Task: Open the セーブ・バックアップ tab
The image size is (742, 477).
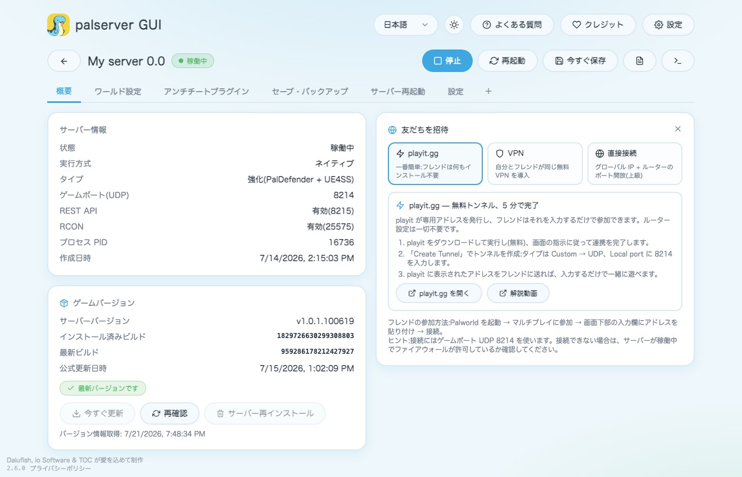Action: pyautogui.click(x=310, y=91)
